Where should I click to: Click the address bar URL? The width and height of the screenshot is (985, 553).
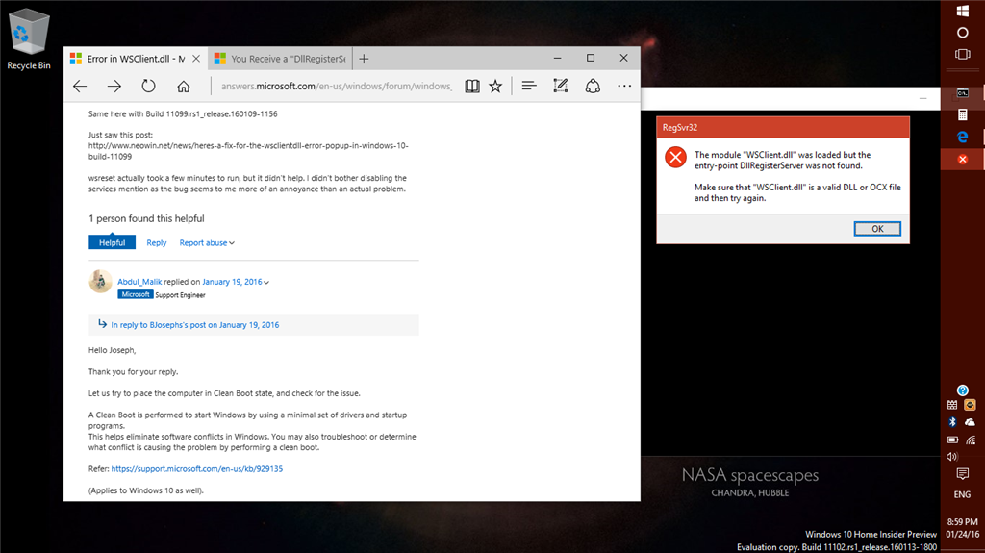[336, 87]
